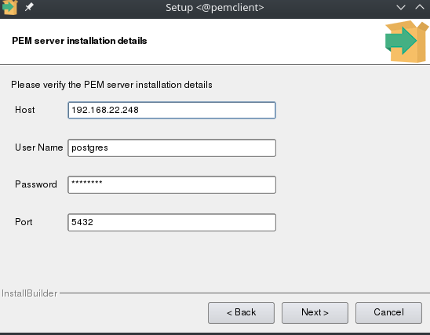Select the Password entry field
The image size is (430, 335).
tap(172, 185)
